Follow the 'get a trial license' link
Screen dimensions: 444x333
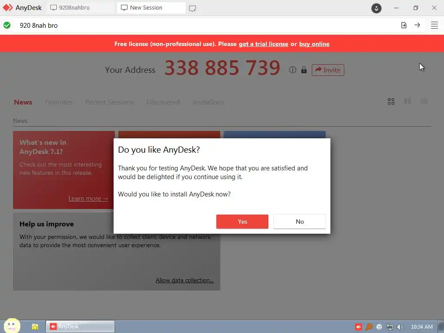(263, 44)
